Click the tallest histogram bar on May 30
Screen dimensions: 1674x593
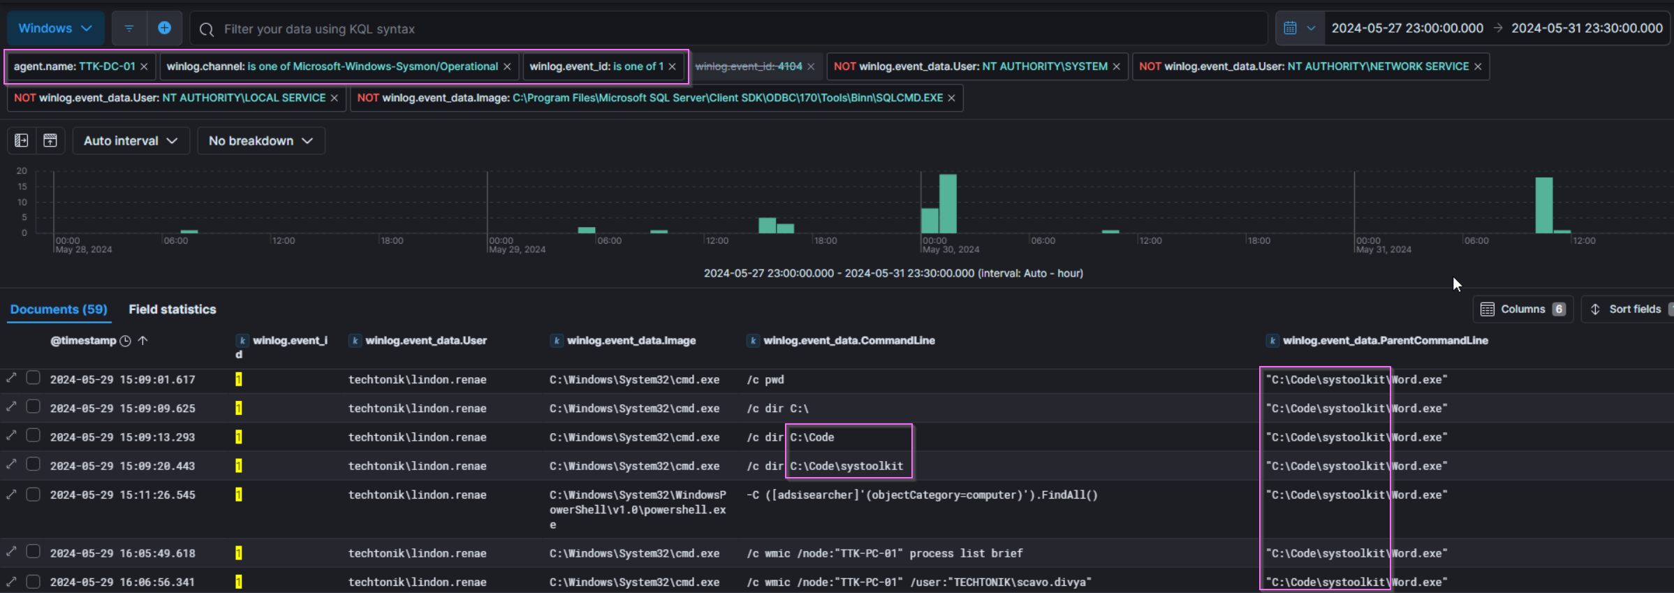point(948,203)
